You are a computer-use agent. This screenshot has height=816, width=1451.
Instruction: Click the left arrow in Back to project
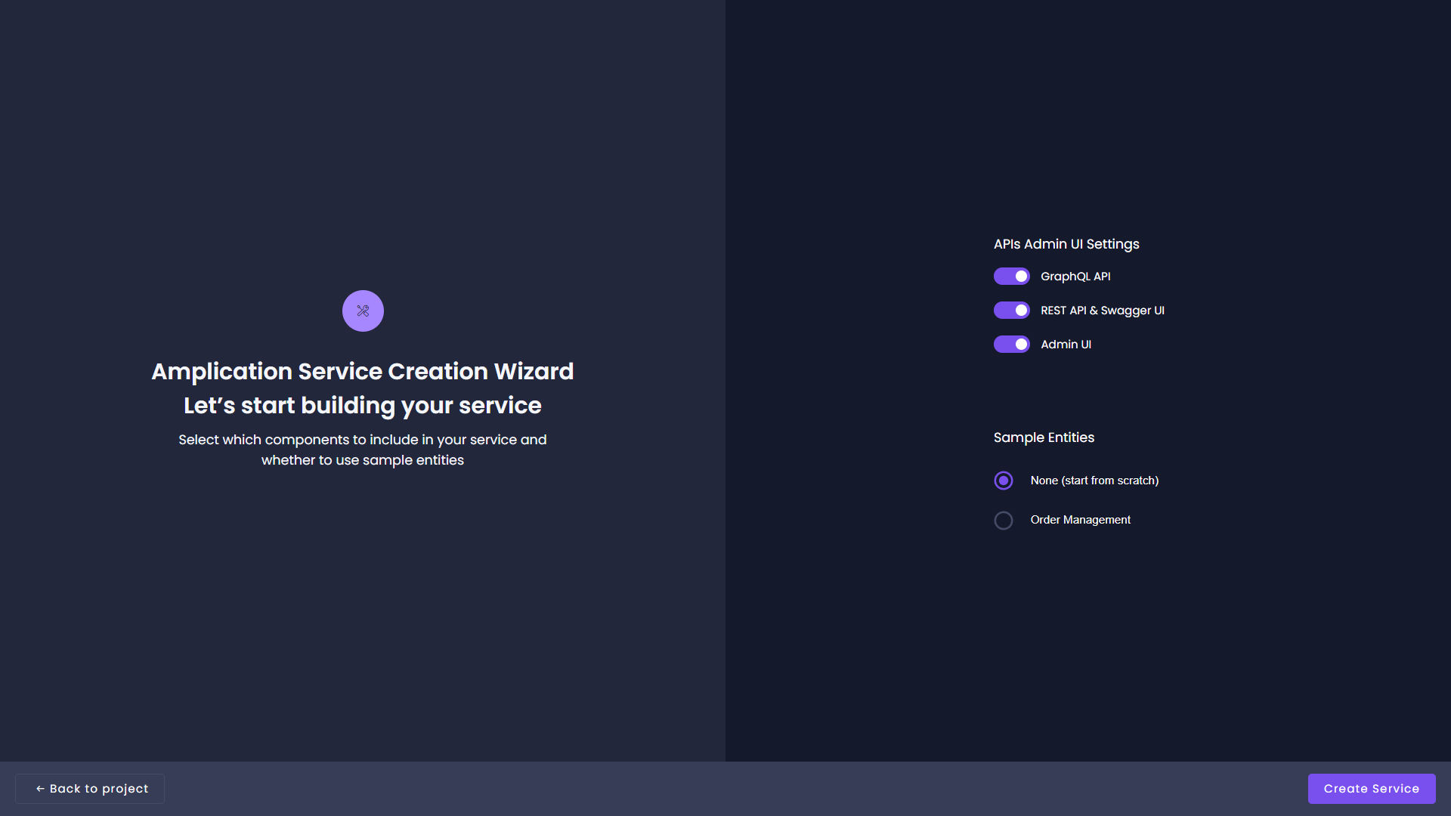[x=40, y=789]
